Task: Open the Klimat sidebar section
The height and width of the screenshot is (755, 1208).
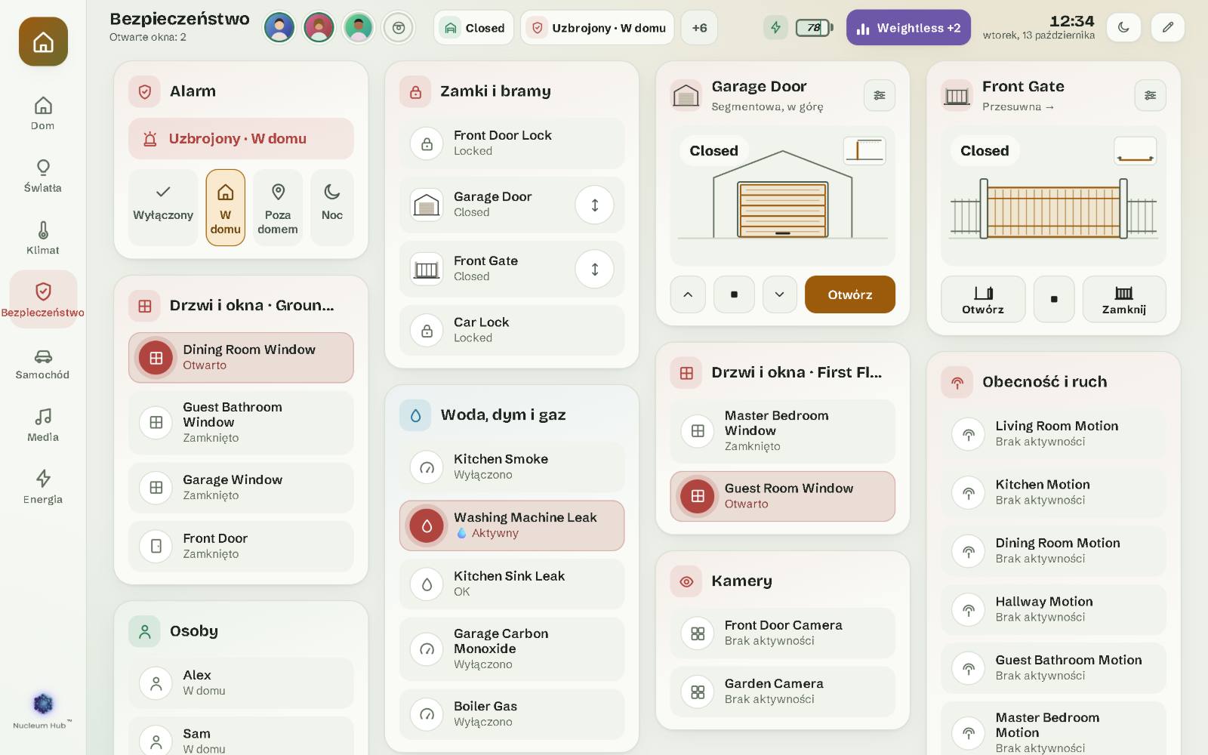Action: pyautogui.click(x=43, y=238)
